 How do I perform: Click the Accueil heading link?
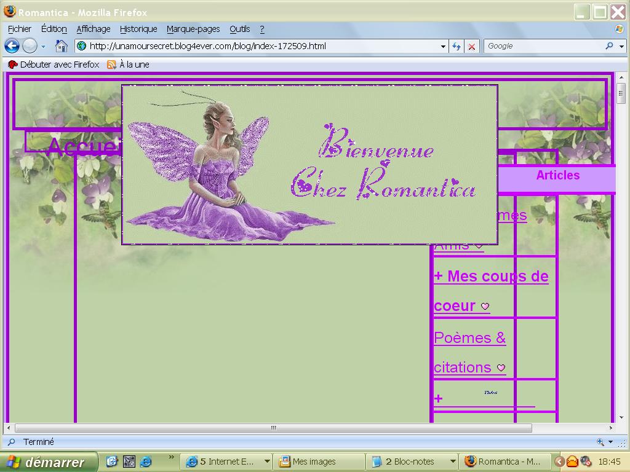[84, 147]
